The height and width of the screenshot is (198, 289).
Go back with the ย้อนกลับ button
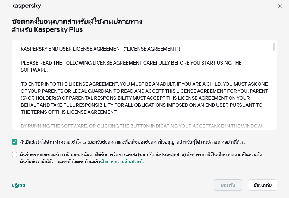tap(262, 185)
